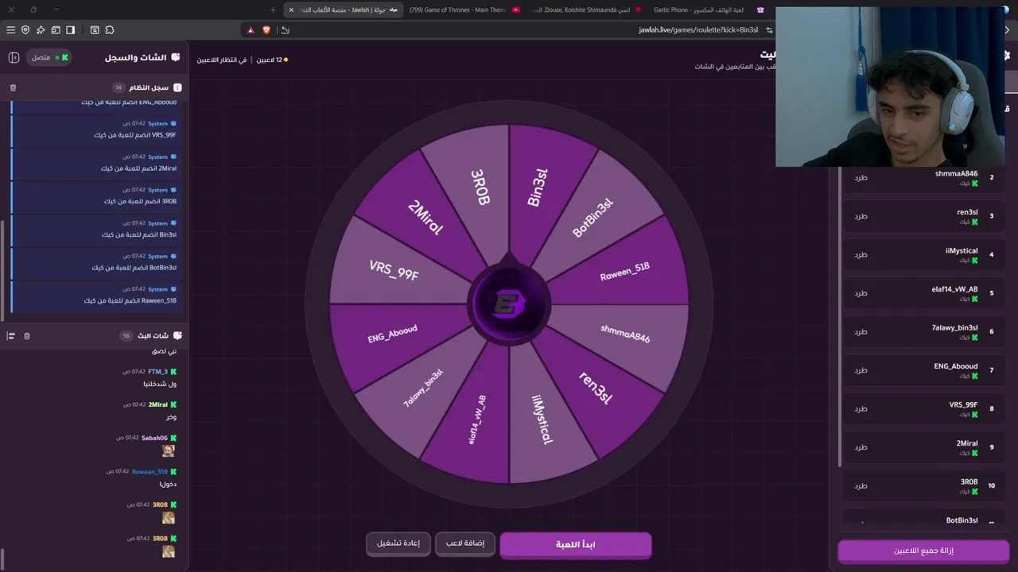Clear the system log with trash icon
1018x572 pixels.
coord(13,87)
